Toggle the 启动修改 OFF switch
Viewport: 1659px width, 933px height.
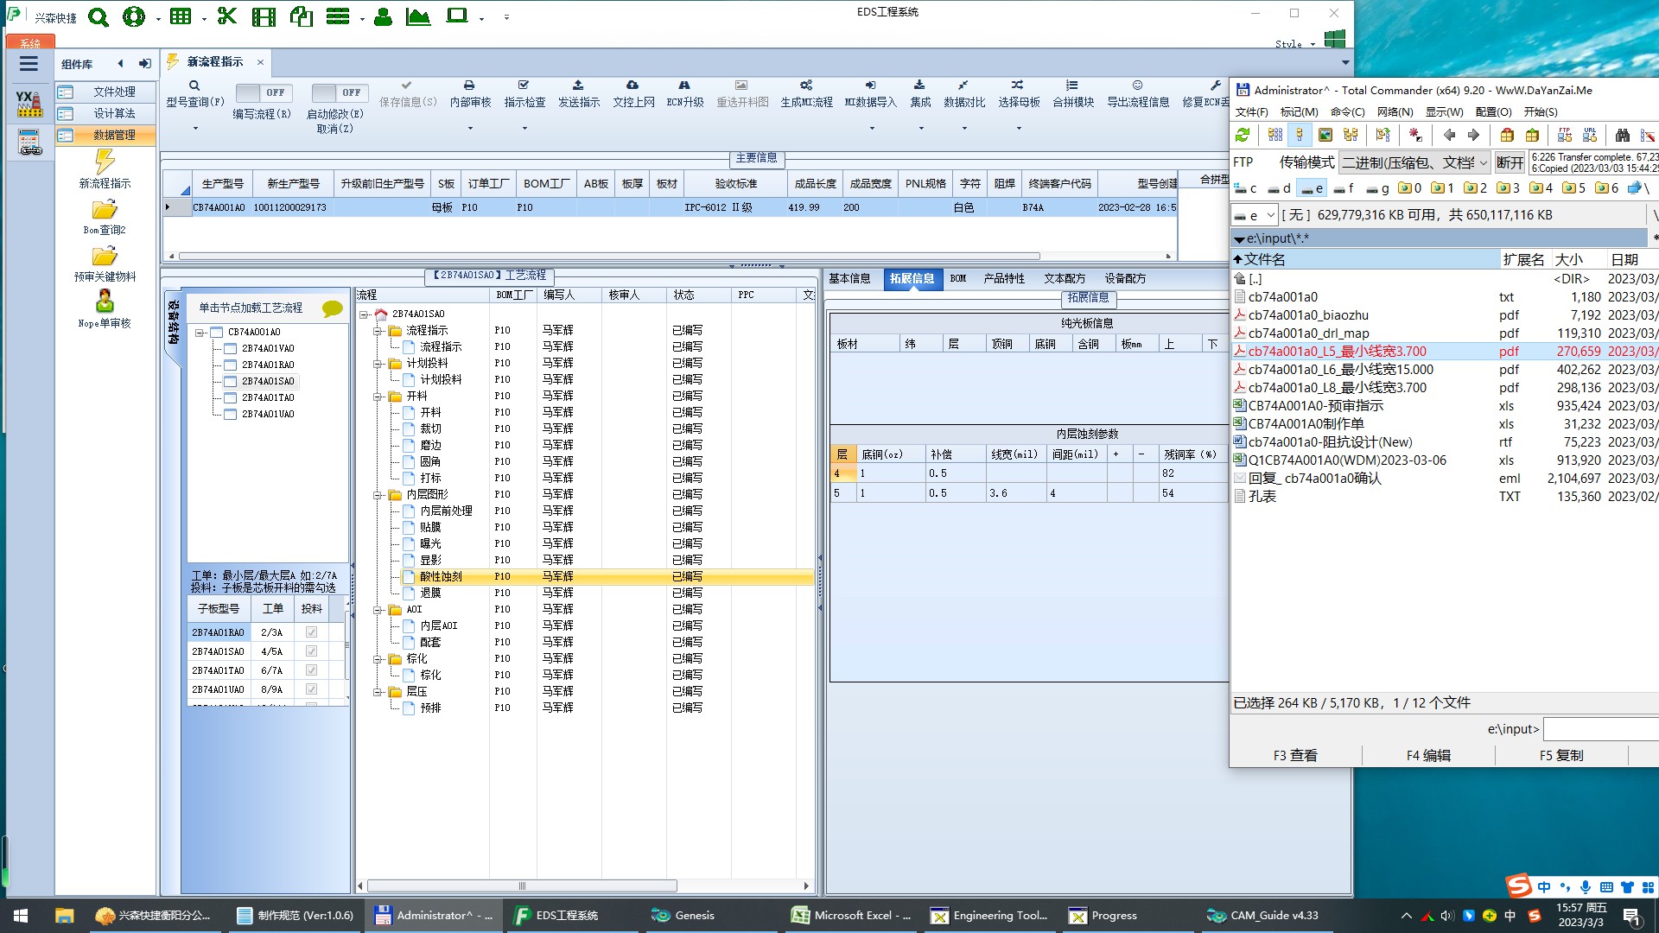tap(340, 92)
